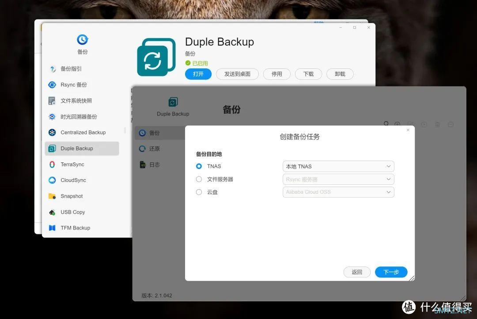This screenshot has height=319, width=477.
Task: Open TFM Backup app entry
Action: [x=82, y=228]
